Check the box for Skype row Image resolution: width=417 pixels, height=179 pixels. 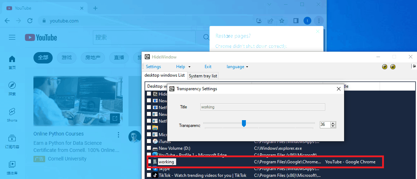tap(149, 169)
